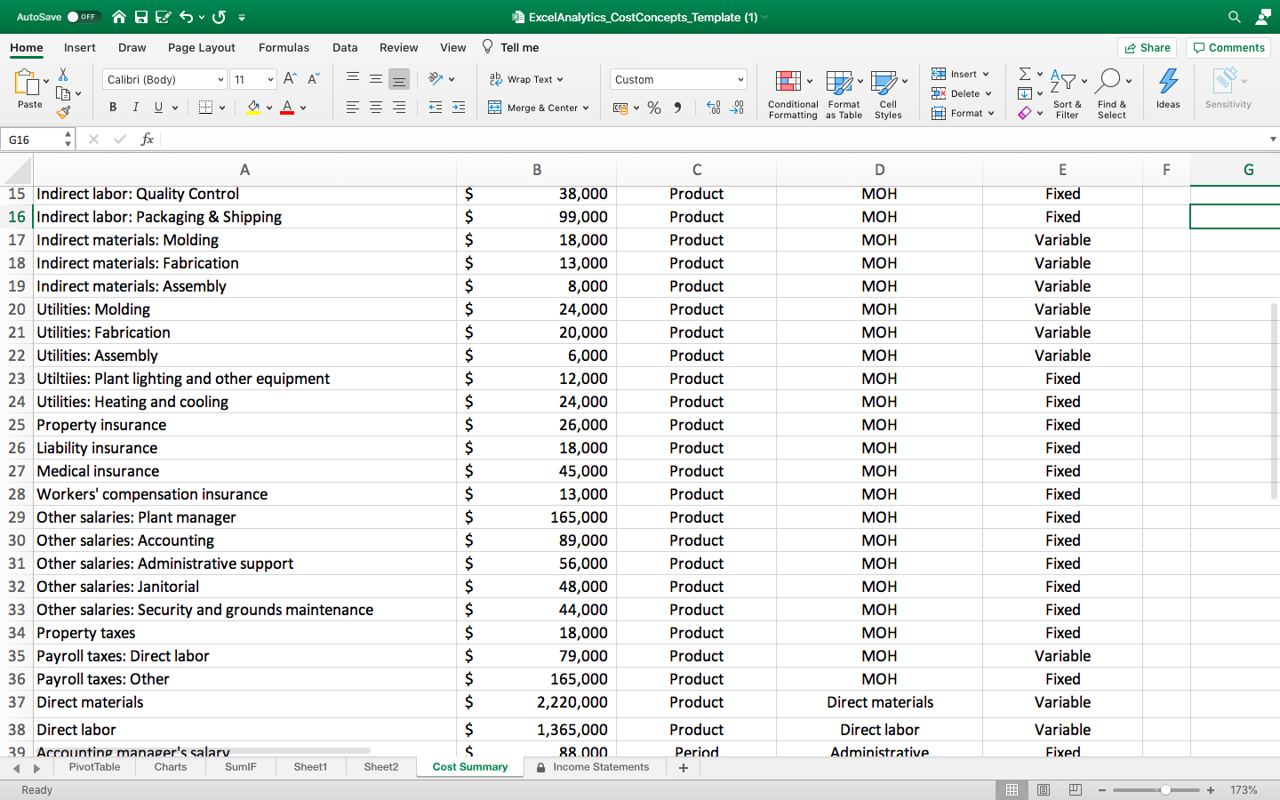Viewport: 1280px width, 800px height.
Task: Open the Comments button
Action: [1228, 48]
